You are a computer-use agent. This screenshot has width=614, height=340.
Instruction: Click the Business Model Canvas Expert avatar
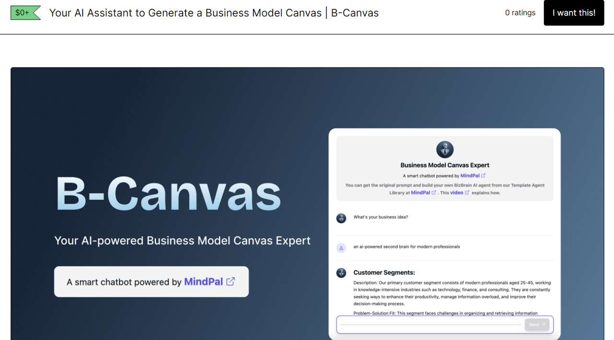pos(445,150)
